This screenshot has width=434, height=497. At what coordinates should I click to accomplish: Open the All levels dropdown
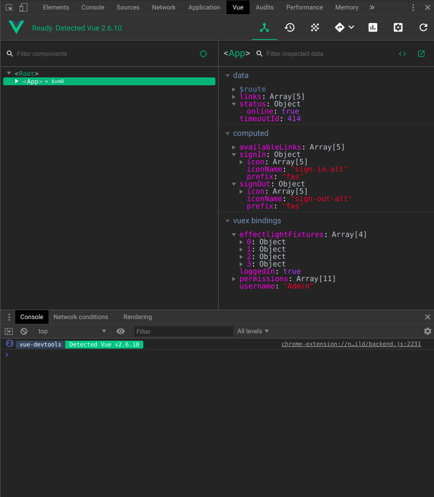click(253, 331)
